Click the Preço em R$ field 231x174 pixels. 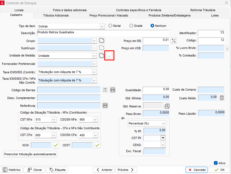point(156,41)
